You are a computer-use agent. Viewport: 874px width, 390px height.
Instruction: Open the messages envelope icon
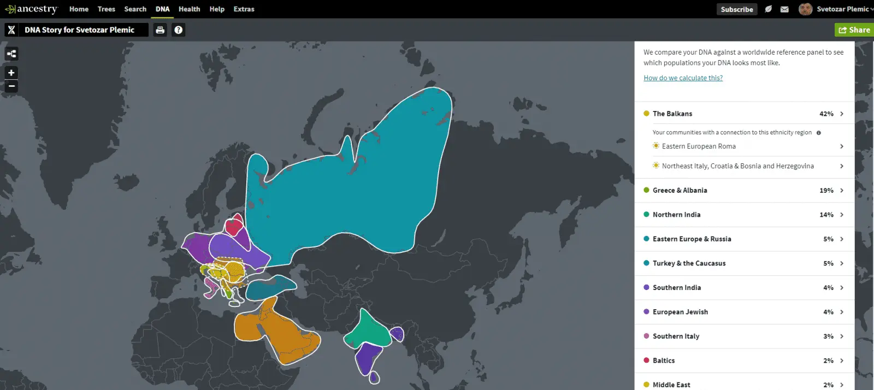pyautogui.click(x=784, y=9)
